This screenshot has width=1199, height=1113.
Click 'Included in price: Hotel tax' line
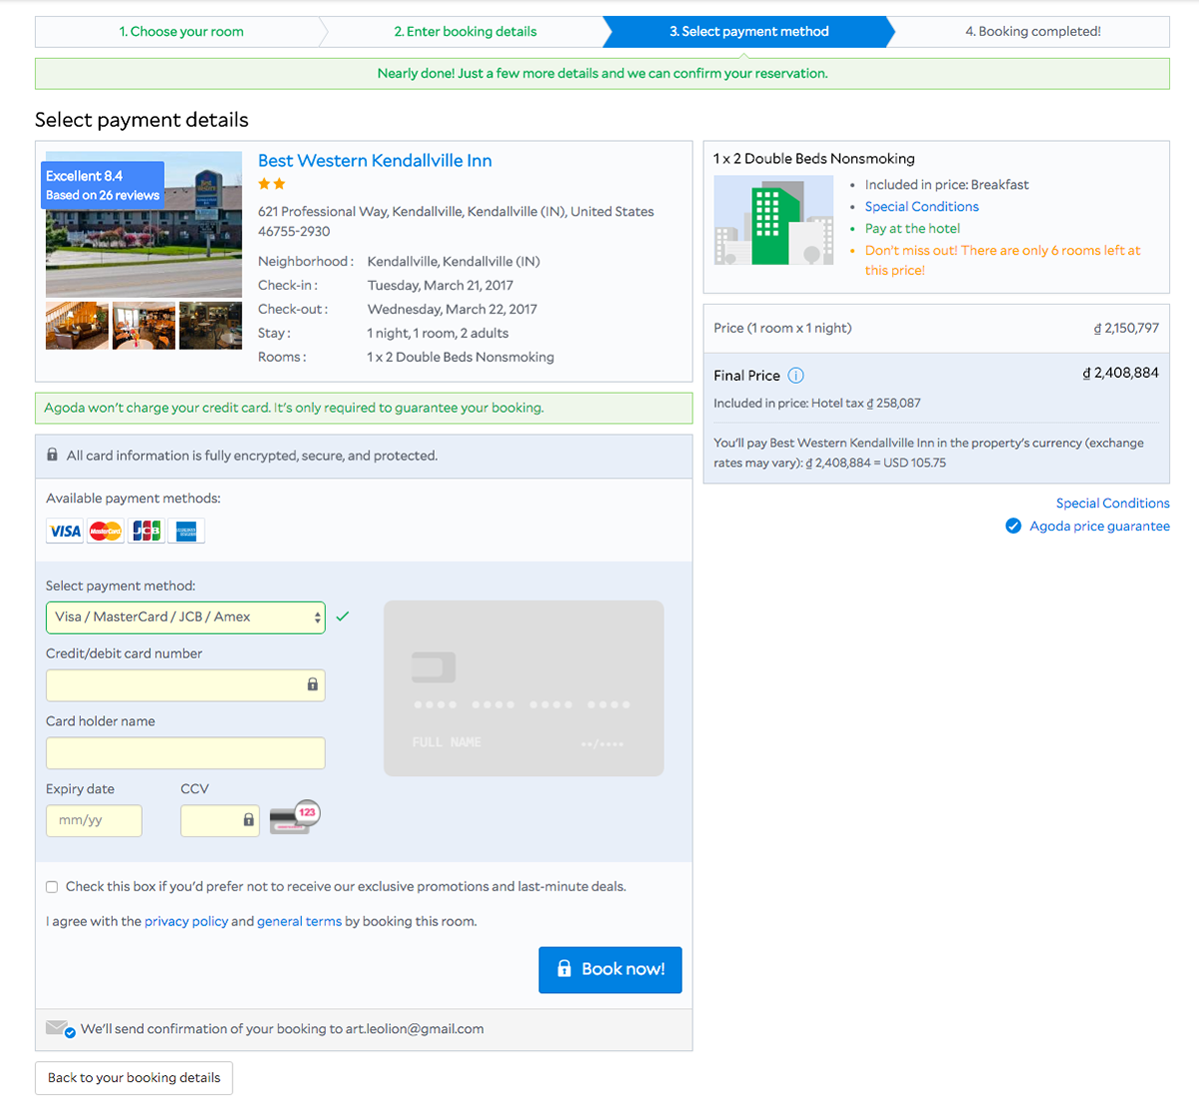(x=817, y=404)
